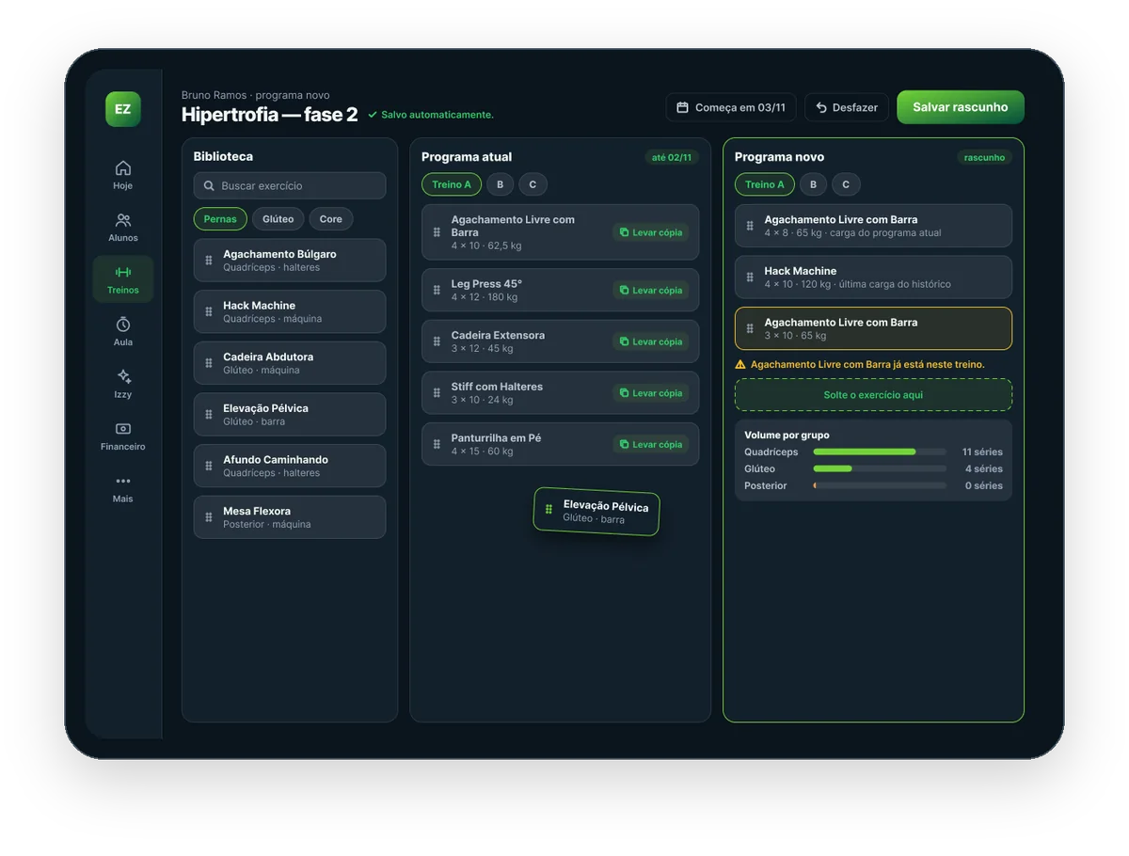Grab the drag handle of Afundo Caminhando

(x=209, y=466)
